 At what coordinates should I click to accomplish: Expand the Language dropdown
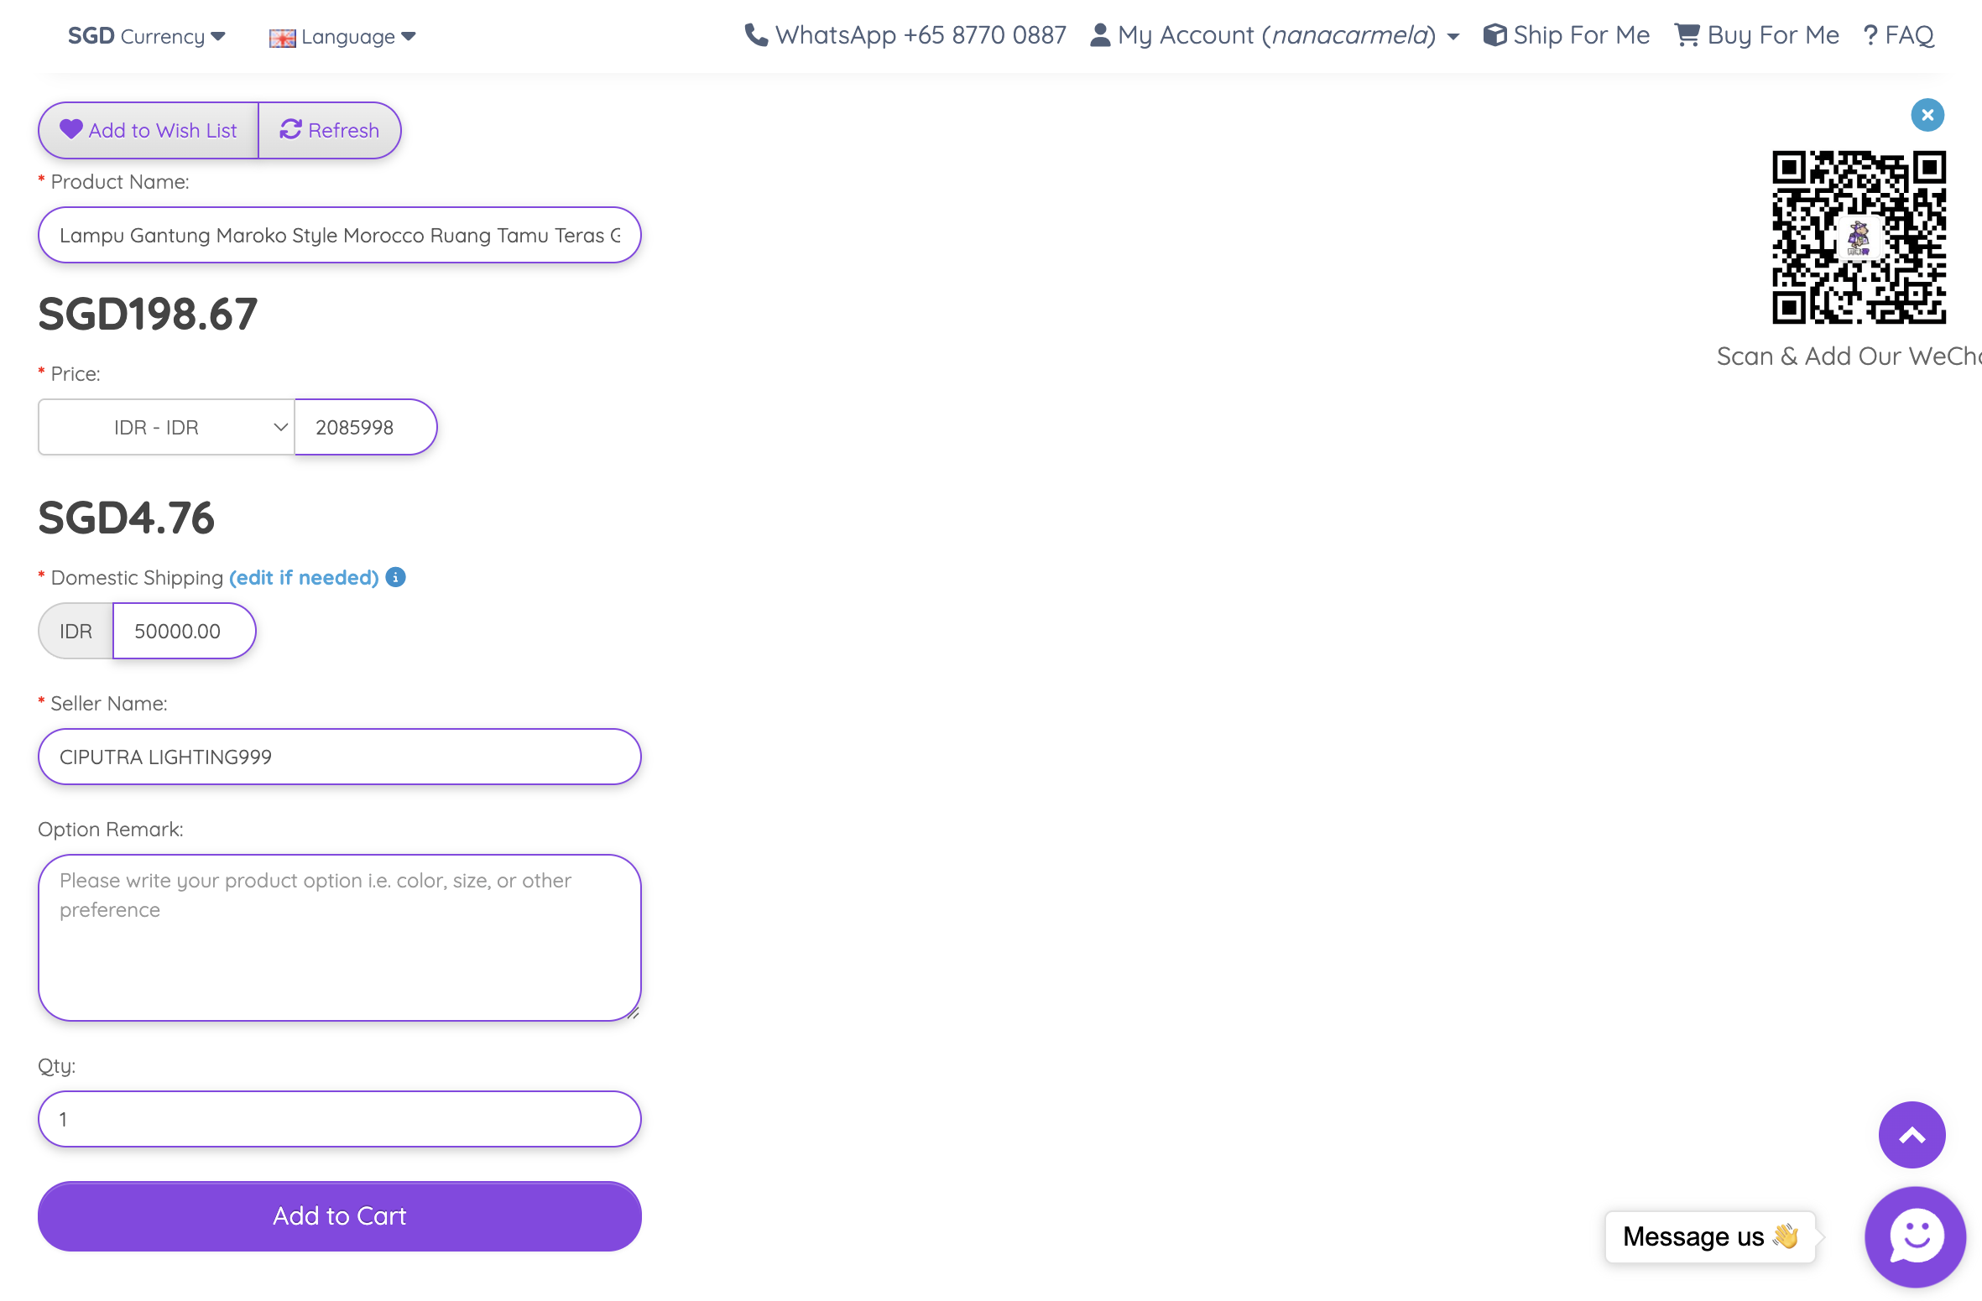coord(342,36)
